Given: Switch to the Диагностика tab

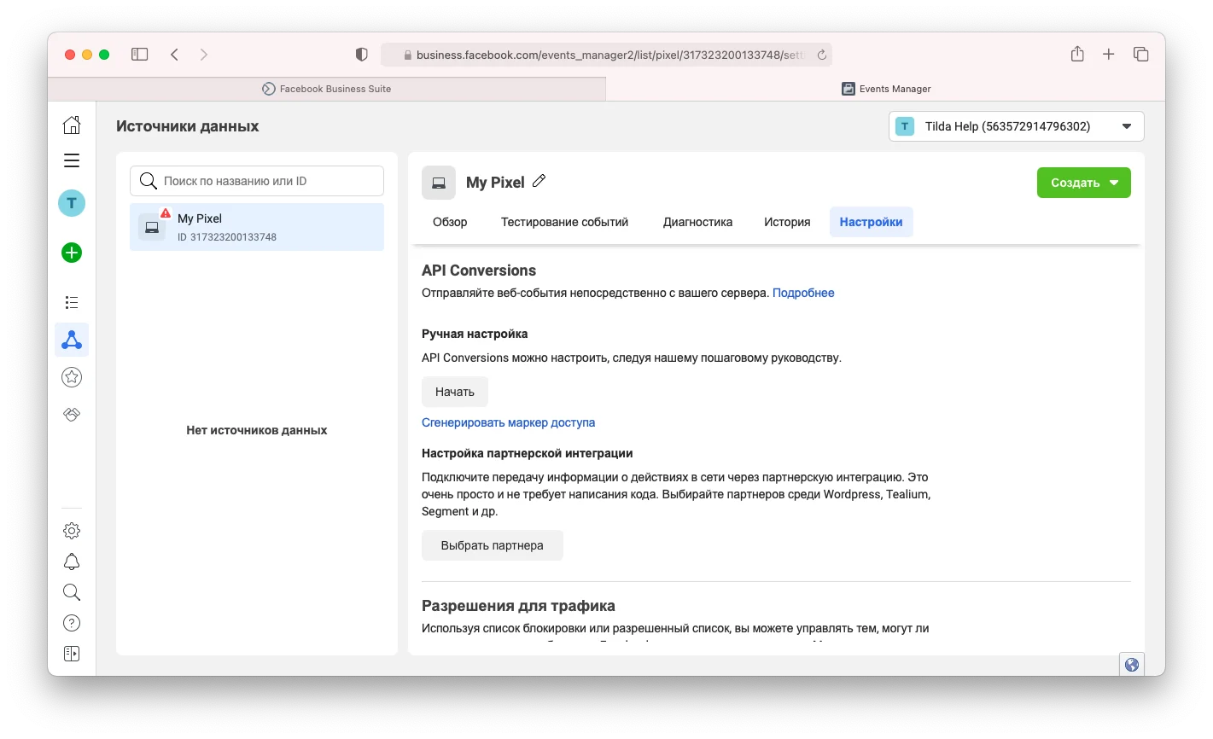Looking at the screenshot, I should (697, 222).
